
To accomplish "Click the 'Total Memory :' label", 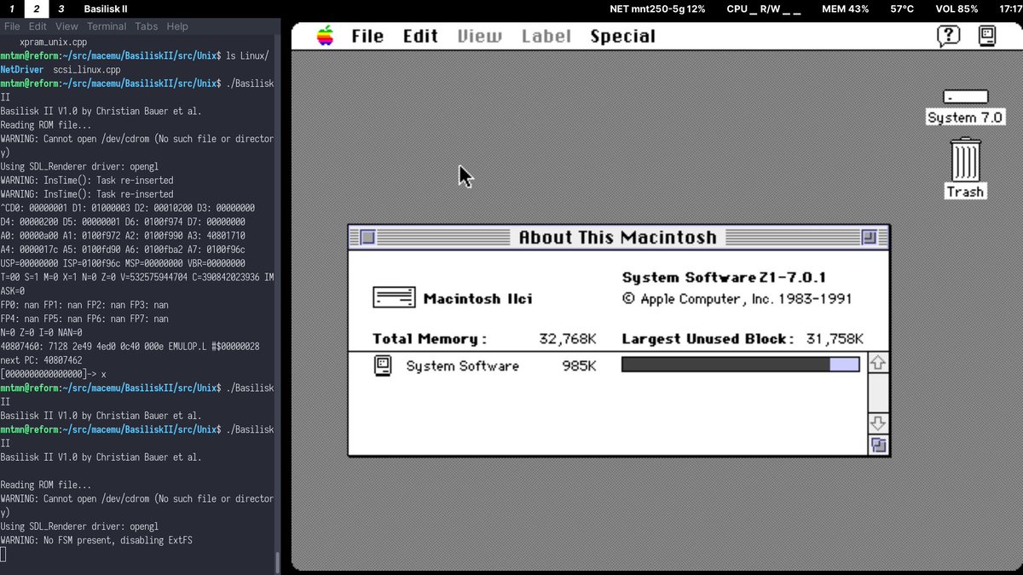I will [x=430, y=339].
